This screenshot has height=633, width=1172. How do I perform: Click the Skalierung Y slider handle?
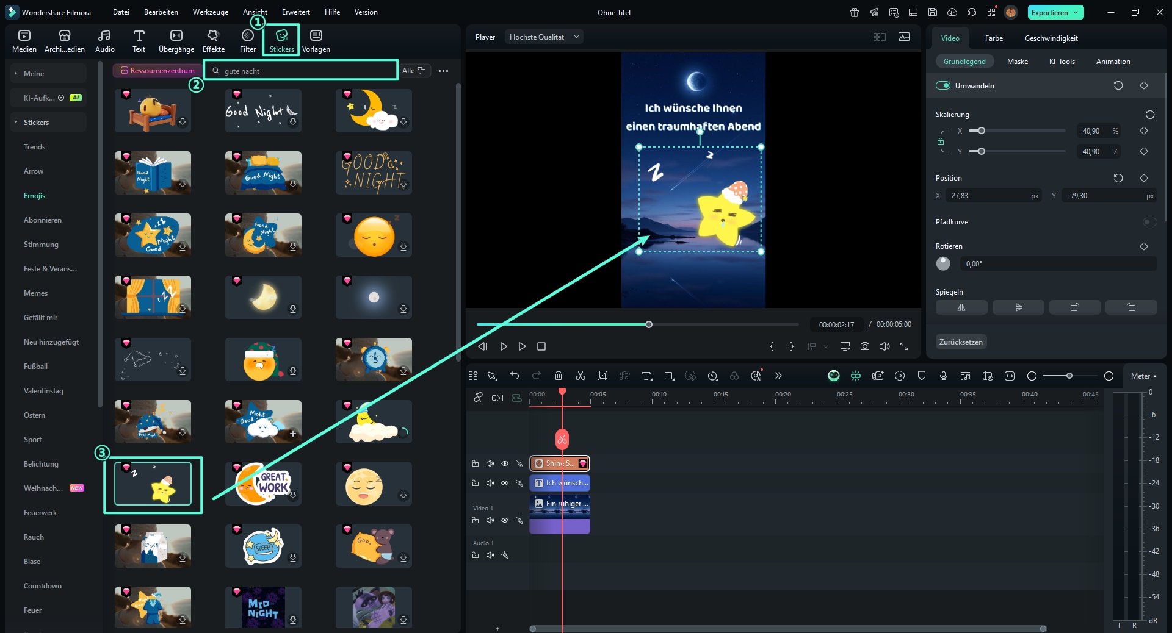[x=982, y=151]
